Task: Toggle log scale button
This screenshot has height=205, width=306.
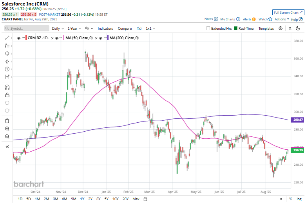Action: point(299,199)
